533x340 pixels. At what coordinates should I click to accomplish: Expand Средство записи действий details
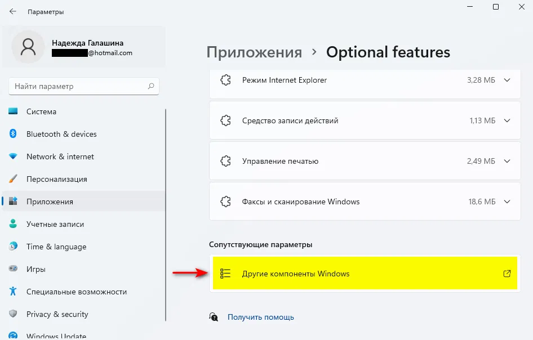click(x=507, y=120)
